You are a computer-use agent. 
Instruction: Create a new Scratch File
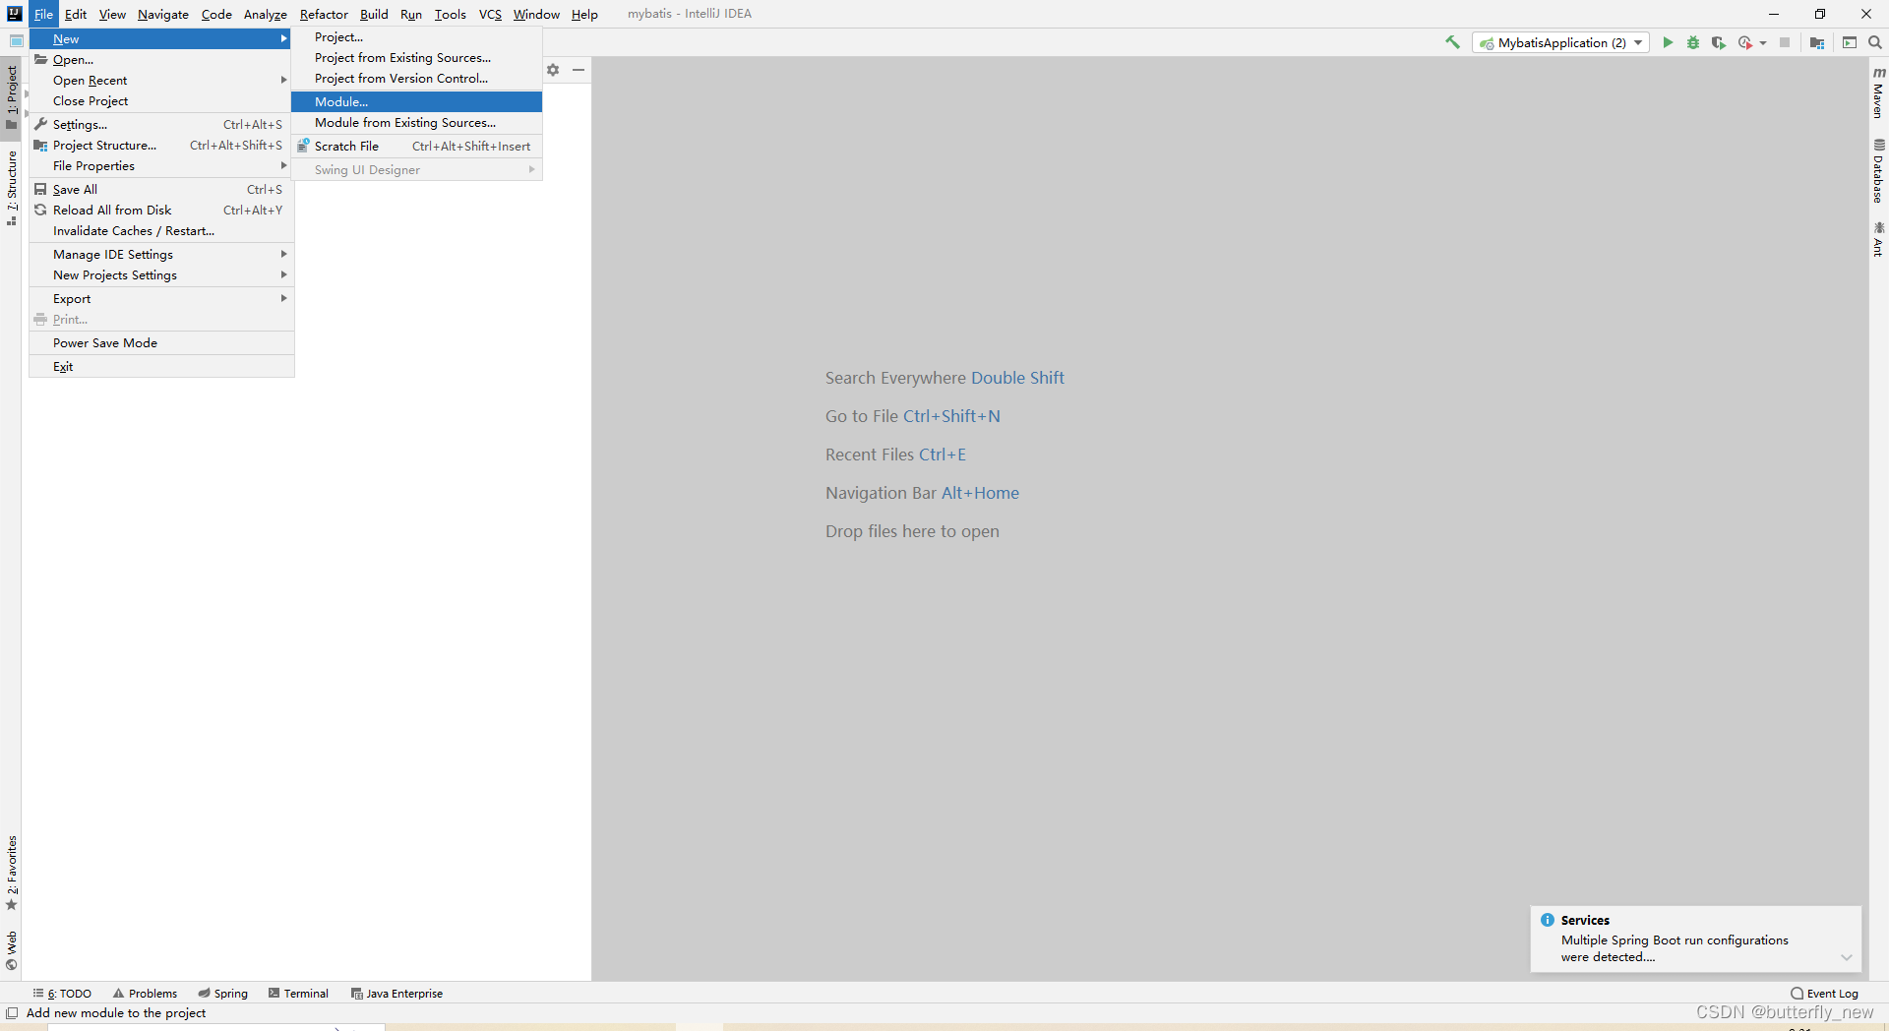(x=416, y=147)
